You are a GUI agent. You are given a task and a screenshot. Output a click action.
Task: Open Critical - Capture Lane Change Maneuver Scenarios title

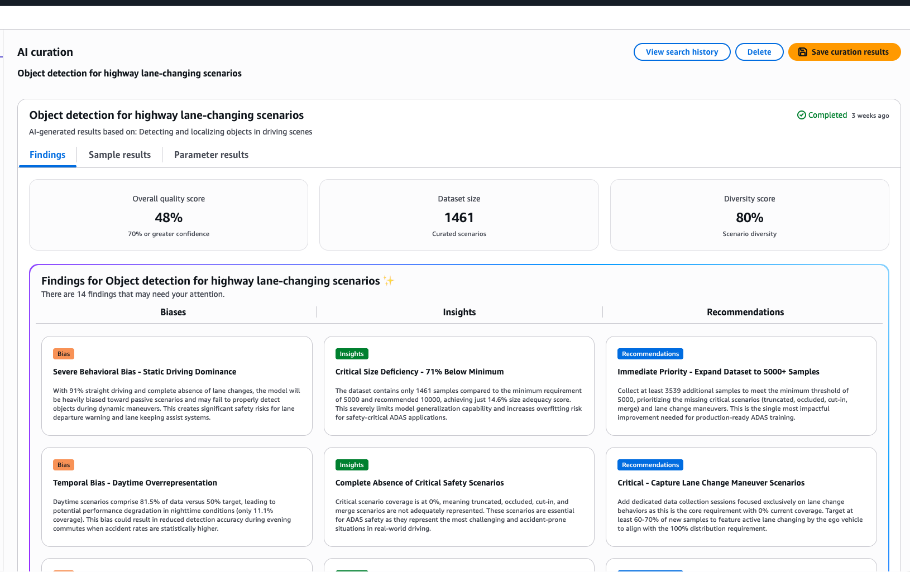pyautogui.click(x=711, y=483)
